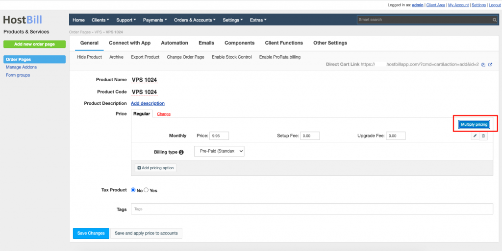Image resolution: width=502 pixels, height=251 pixels.
Task: Click the Tags input field
Action: click(312, 209)
